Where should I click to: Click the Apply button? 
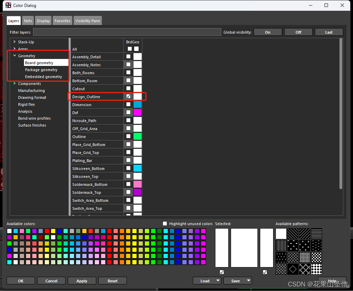tap(82, 281)
